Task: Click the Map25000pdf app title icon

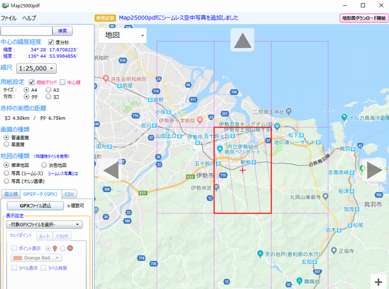Action: pos(6,6)
